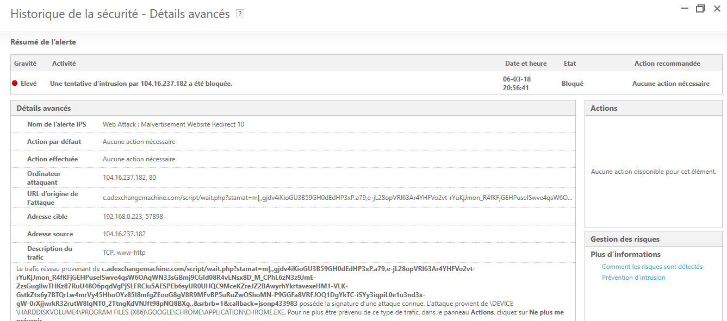
Task: Click the Actions panel header
Action: coord(604,108)
